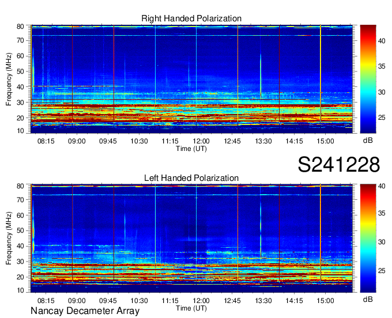This screenshot has width=392, height=318.
Task: Click the 14:15 tick label under Right Handed plot
Action: point(294,141)
